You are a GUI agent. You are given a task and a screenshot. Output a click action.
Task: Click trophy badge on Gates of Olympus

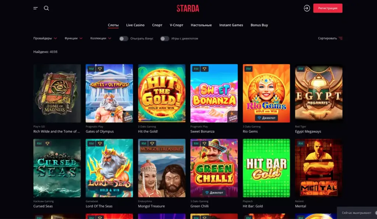100,69
